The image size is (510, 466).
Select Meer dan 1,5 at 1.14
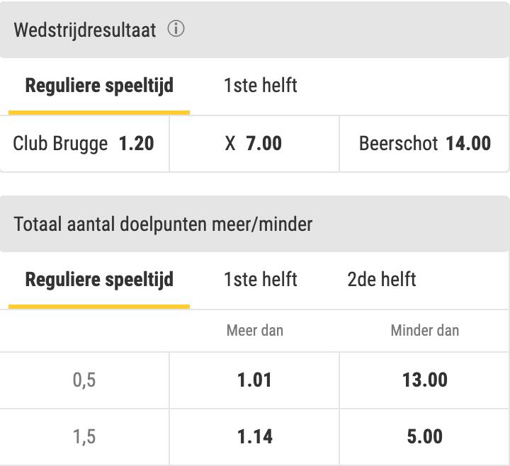coord(254,437)
